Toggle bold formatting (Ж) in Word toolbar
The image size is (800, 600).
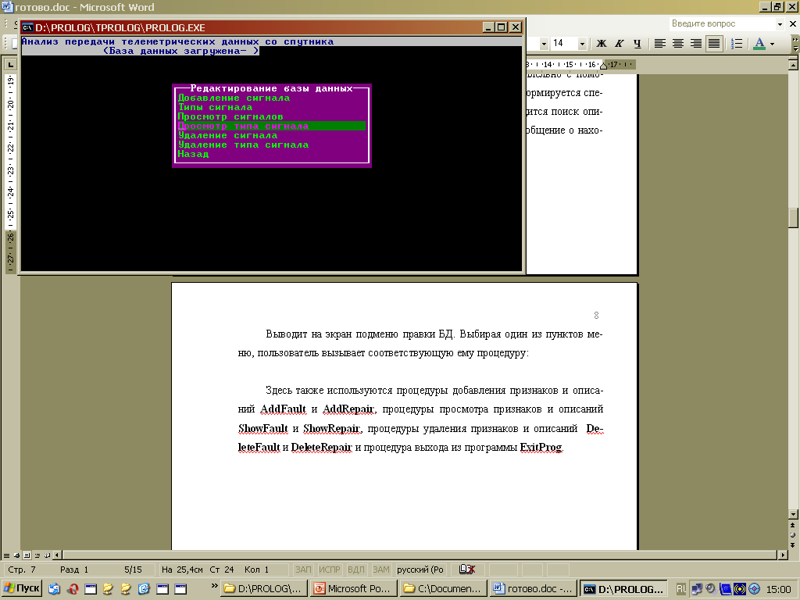pyautogui.click(x=601, y=44)
